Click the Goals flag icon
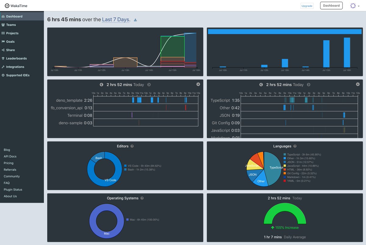This screenshot has height=245, width=366. (x=3, y=42)
